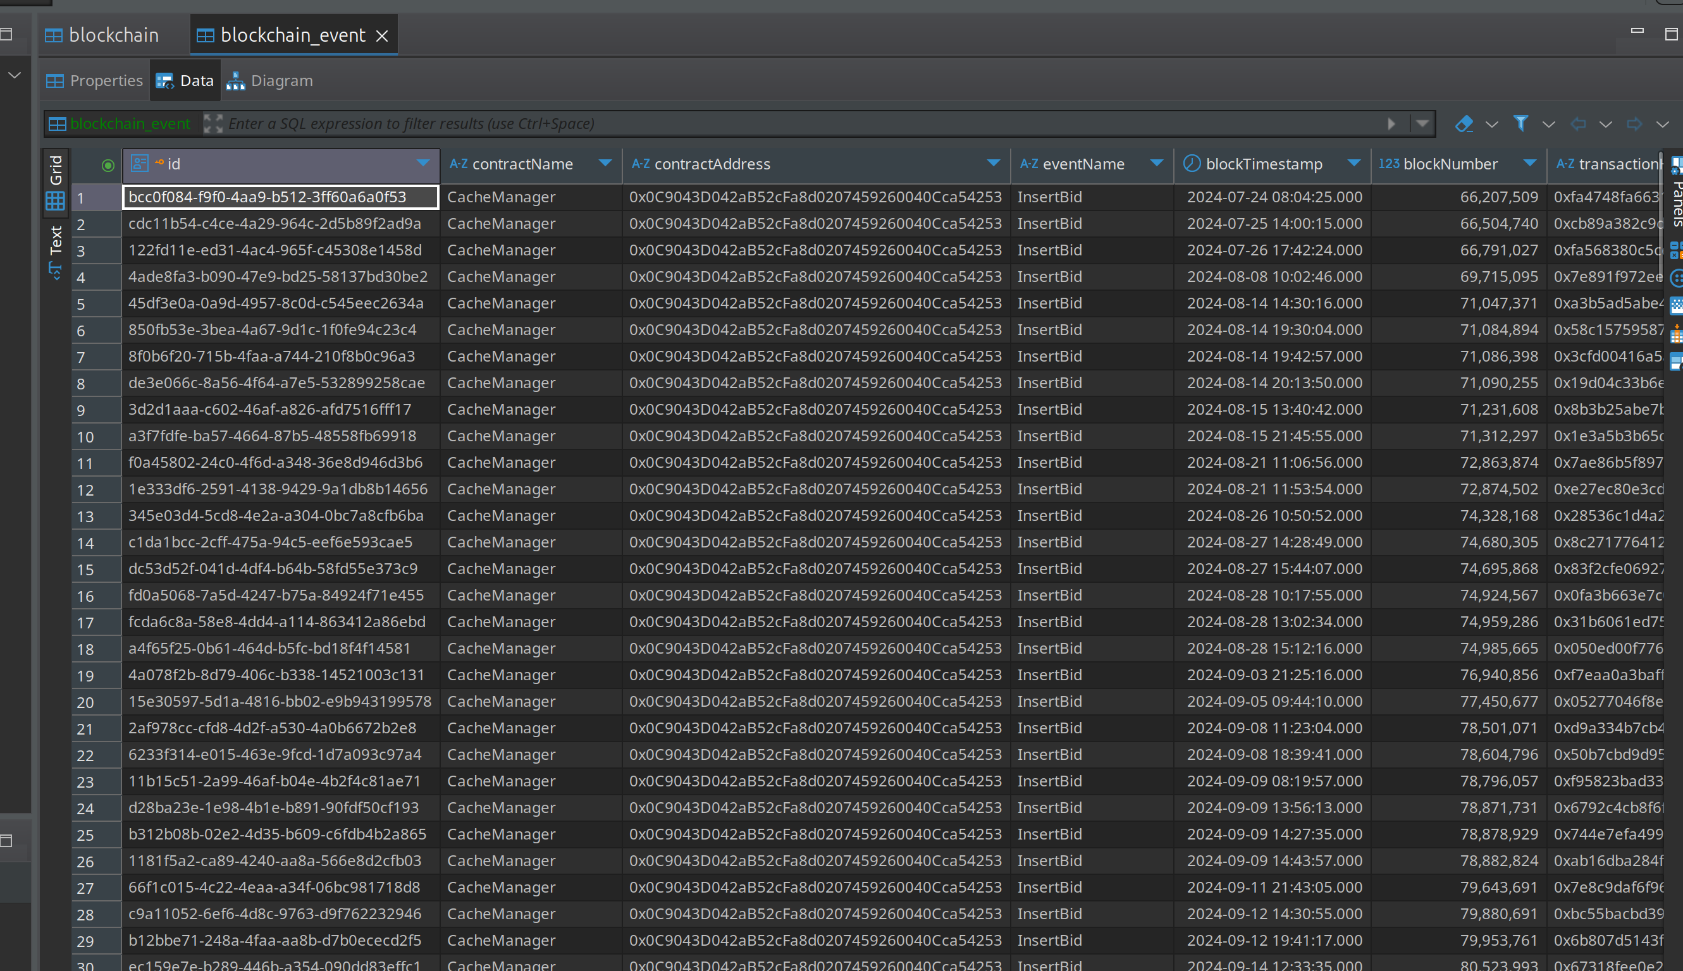Maximize the editor area panel

point(1671,34)
